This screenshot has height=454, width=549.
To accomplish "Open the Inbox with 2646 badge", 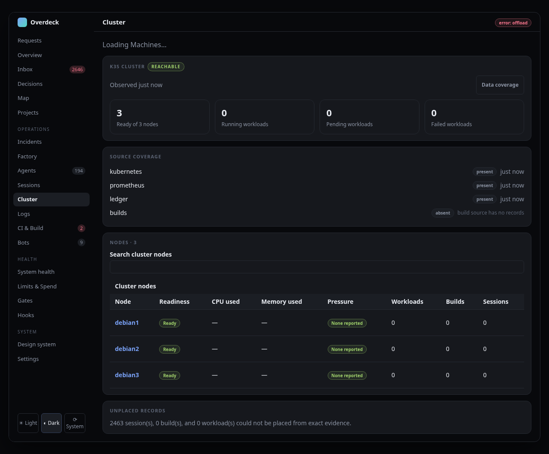I will [x=51, y=70].
